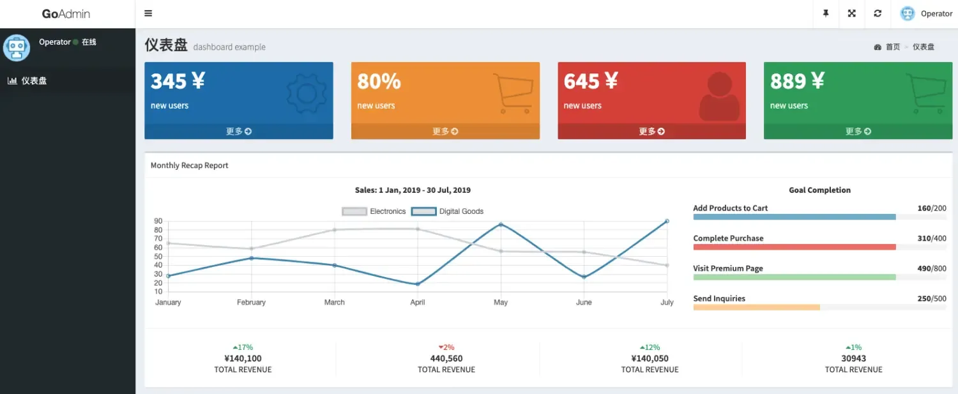The image size is (958, 394).
Task: Click the shopping cart icon on orange card
Action: click(x=513, y=93)
